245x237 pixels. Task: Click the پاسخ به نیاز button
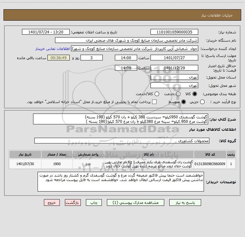185,203
